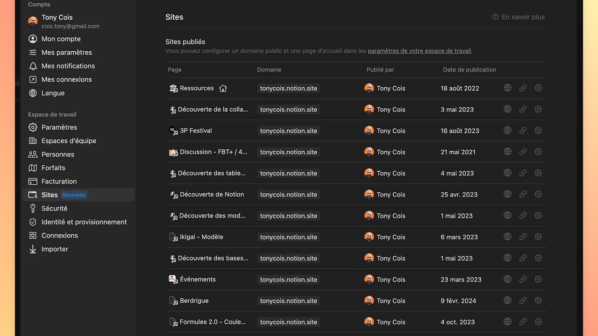
Task: Click globe icon for Découverte des mod... row
Action: click(x=507, y=216)
